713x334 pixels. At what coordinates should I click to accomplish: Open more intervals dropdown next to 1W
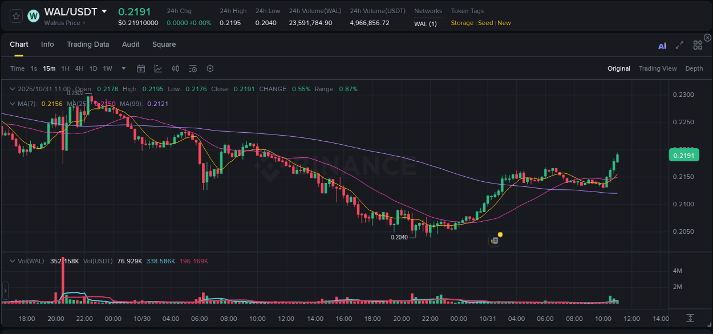pyautogui.click(x=123, y=68)
